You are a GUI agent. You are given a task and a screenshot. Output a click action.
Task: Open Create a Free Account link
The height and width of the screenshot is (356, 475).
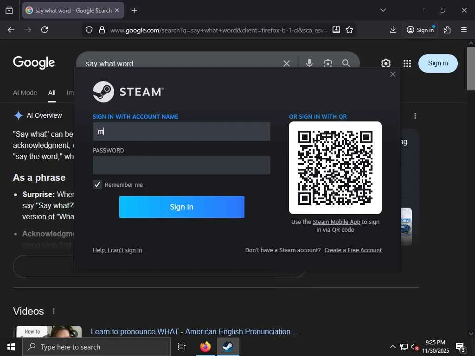(353, 250)
